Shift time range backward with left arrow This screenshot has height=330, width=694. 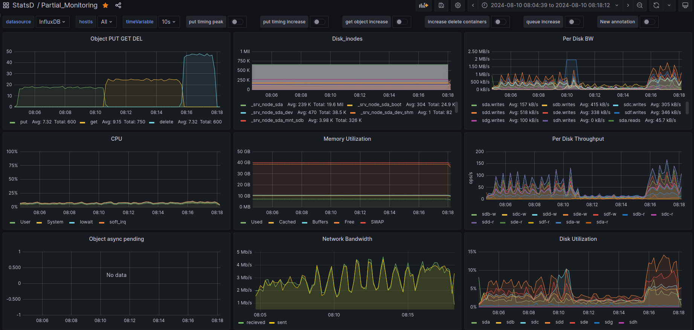[x=473, y=5]
